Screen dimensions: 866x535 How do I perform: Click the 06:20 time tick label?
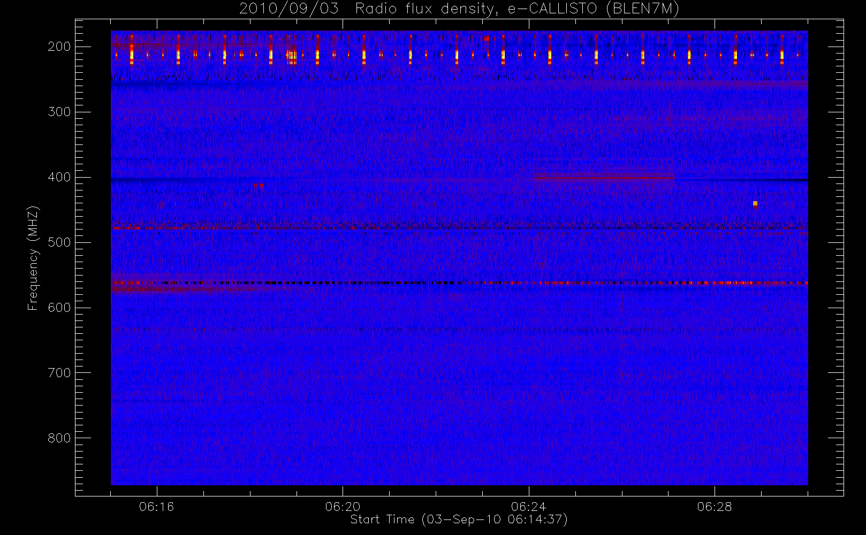point(343,507)
